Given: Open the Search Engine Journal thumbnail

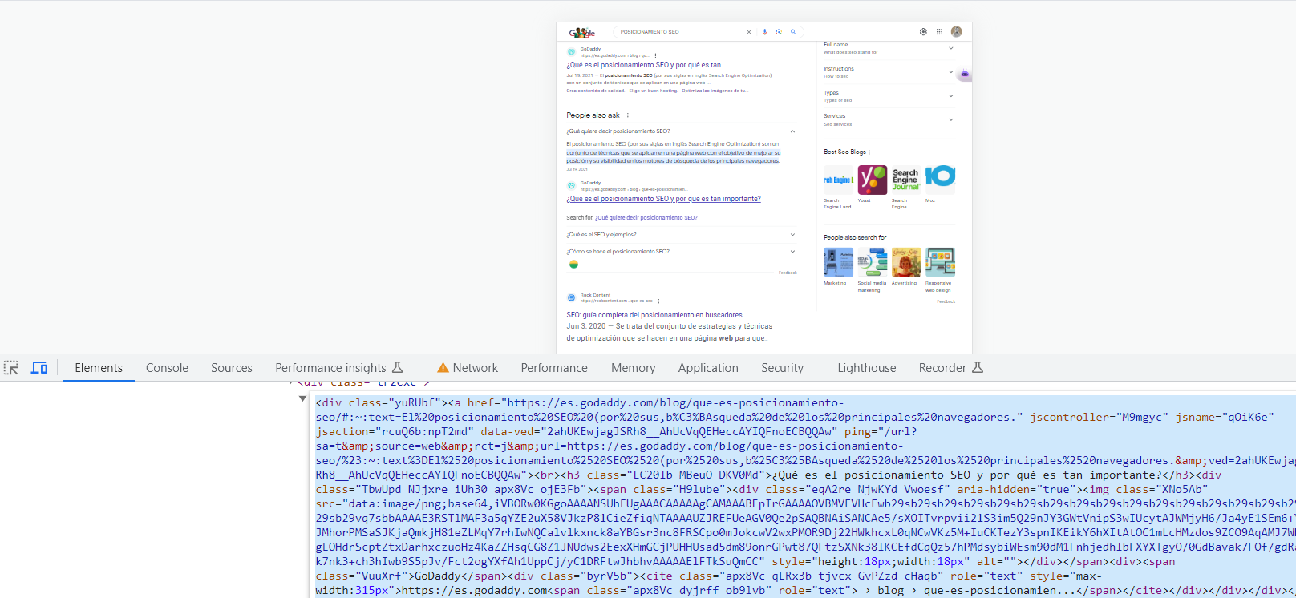Looking at the screenshot, I should coord(906,180).
